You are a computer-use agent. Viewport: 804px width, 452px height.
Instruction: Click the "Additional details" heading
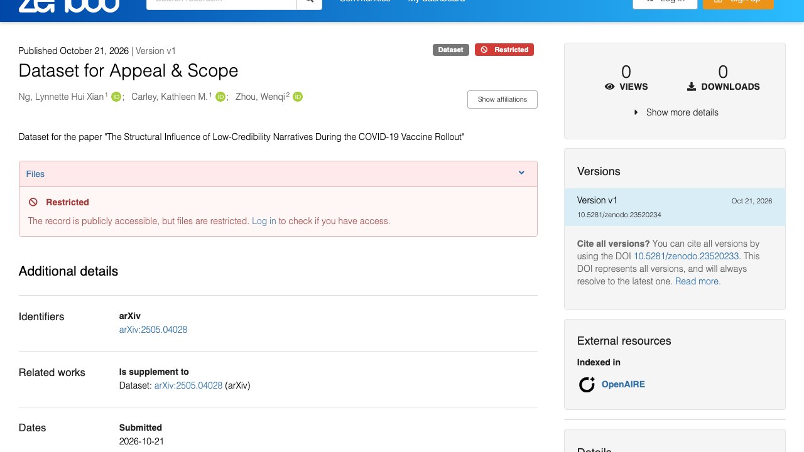pos(68,271)
